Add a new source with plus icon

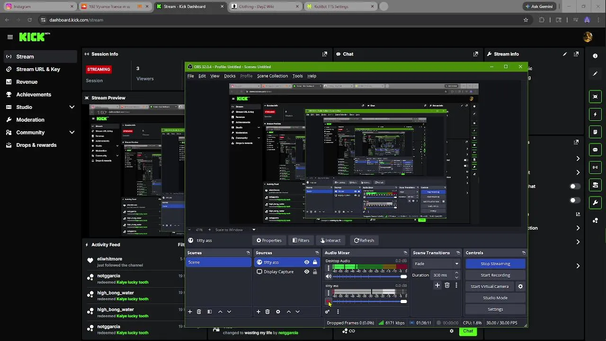click(x=258, y=312)
